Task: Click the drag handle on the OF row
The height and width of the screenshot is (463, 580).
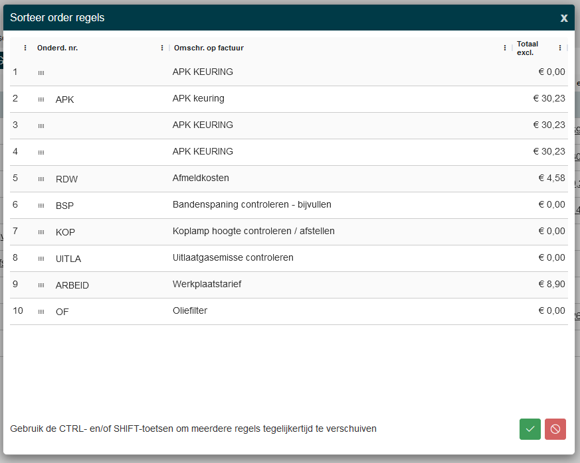Action: click(41, 312)
